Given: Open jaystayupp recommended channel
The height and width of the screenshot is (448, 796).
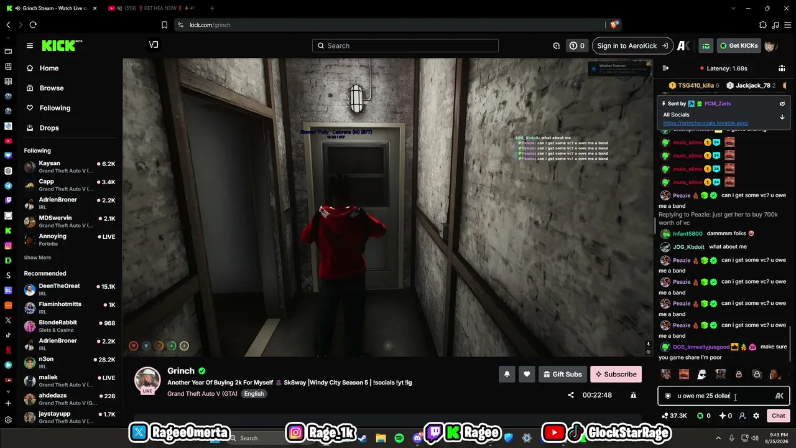Looking at the screenshot, I should tap(70, 417).
